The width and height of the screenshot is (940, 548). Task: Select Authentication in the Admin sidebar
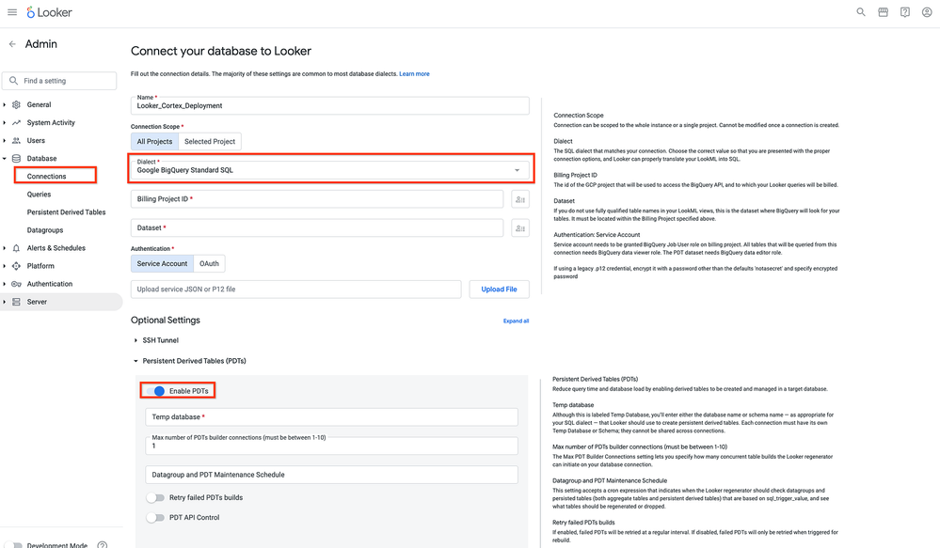coord(50,284)
